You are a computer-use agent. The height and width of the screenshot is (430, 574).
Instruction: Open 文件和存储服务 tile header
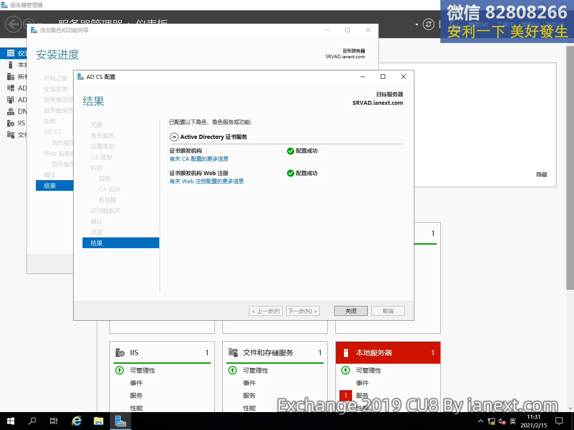(275, 353)
